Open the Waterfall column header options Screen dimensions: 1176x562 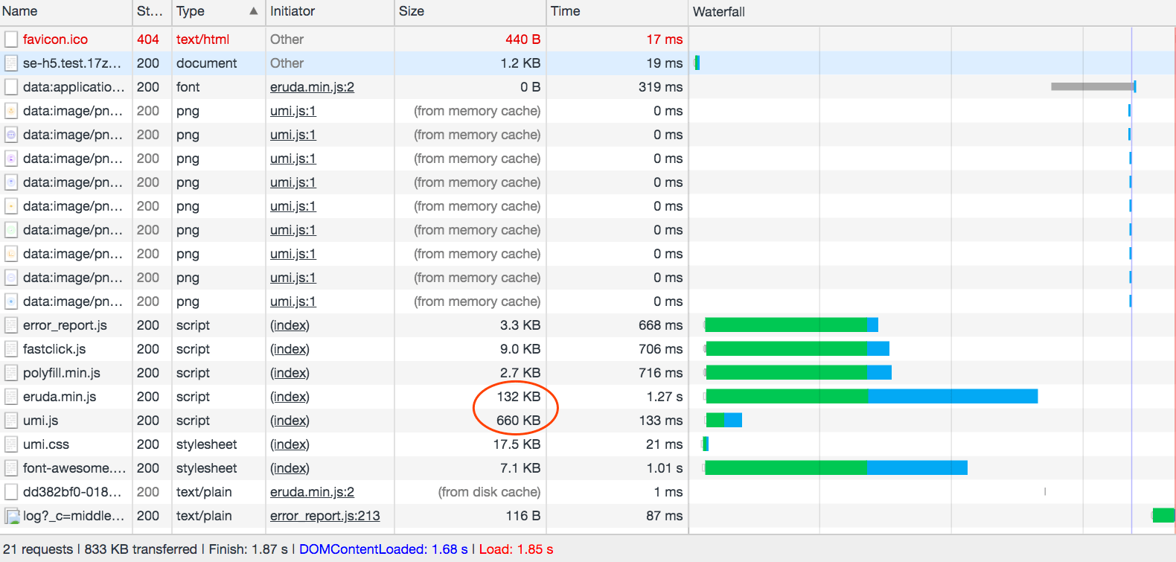coord(932,12)
